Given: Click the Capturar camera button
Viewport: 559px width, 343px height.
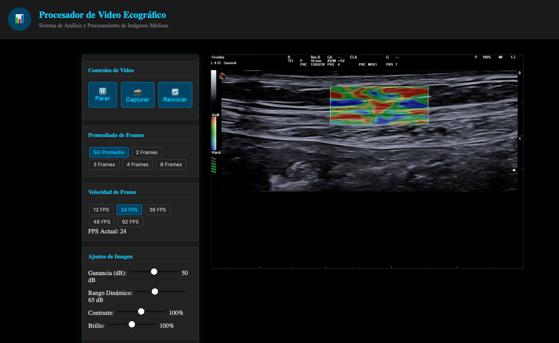Looking at the screenshot, I should pos(137,95).
